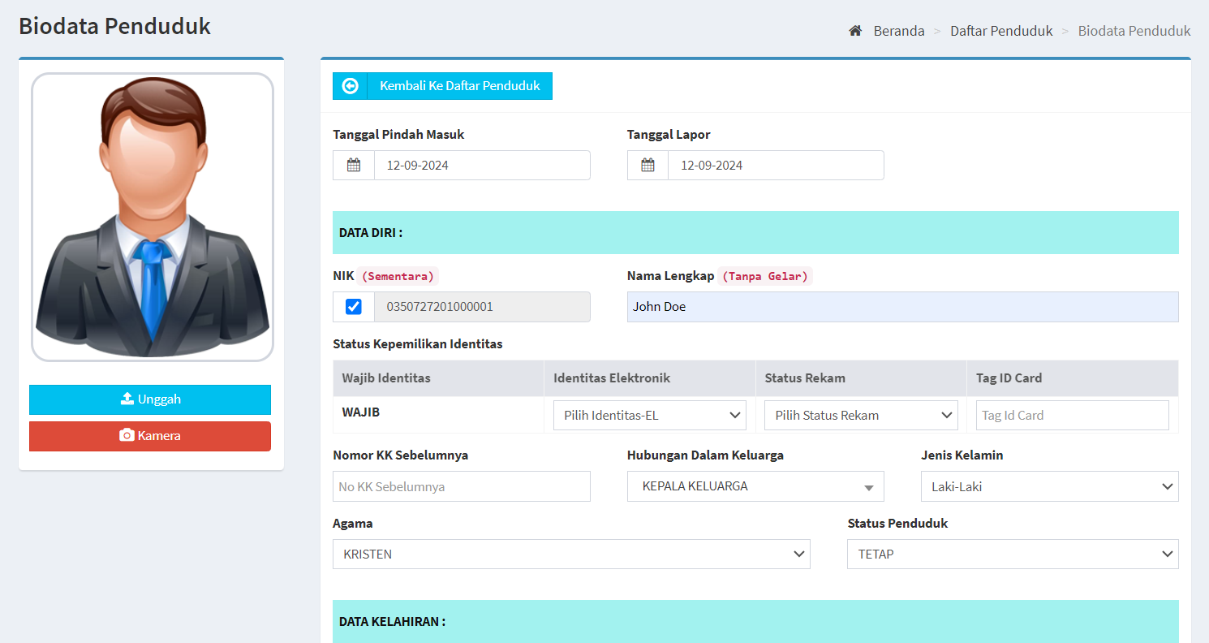1209x643 pixels.
Task: Click the upload icon on the Unggah button
Action: point(127,399)
